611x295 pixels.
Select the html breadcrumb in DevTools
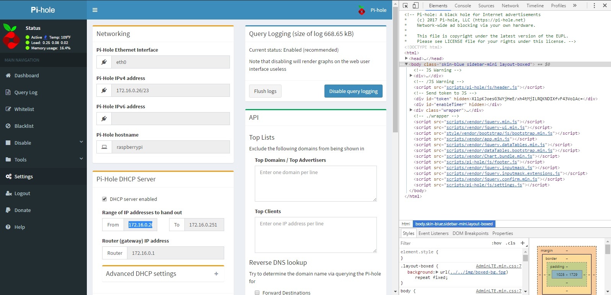[x=406, y=224]
